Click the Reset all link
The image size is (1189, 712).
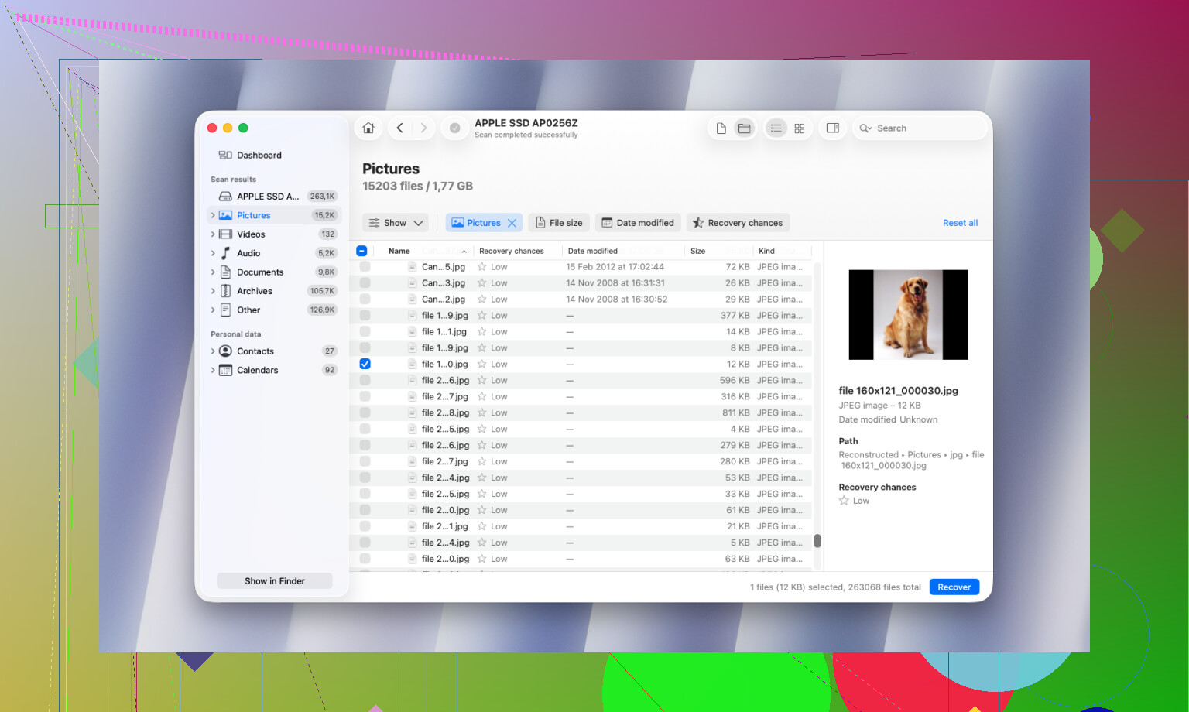coord(960,223)
